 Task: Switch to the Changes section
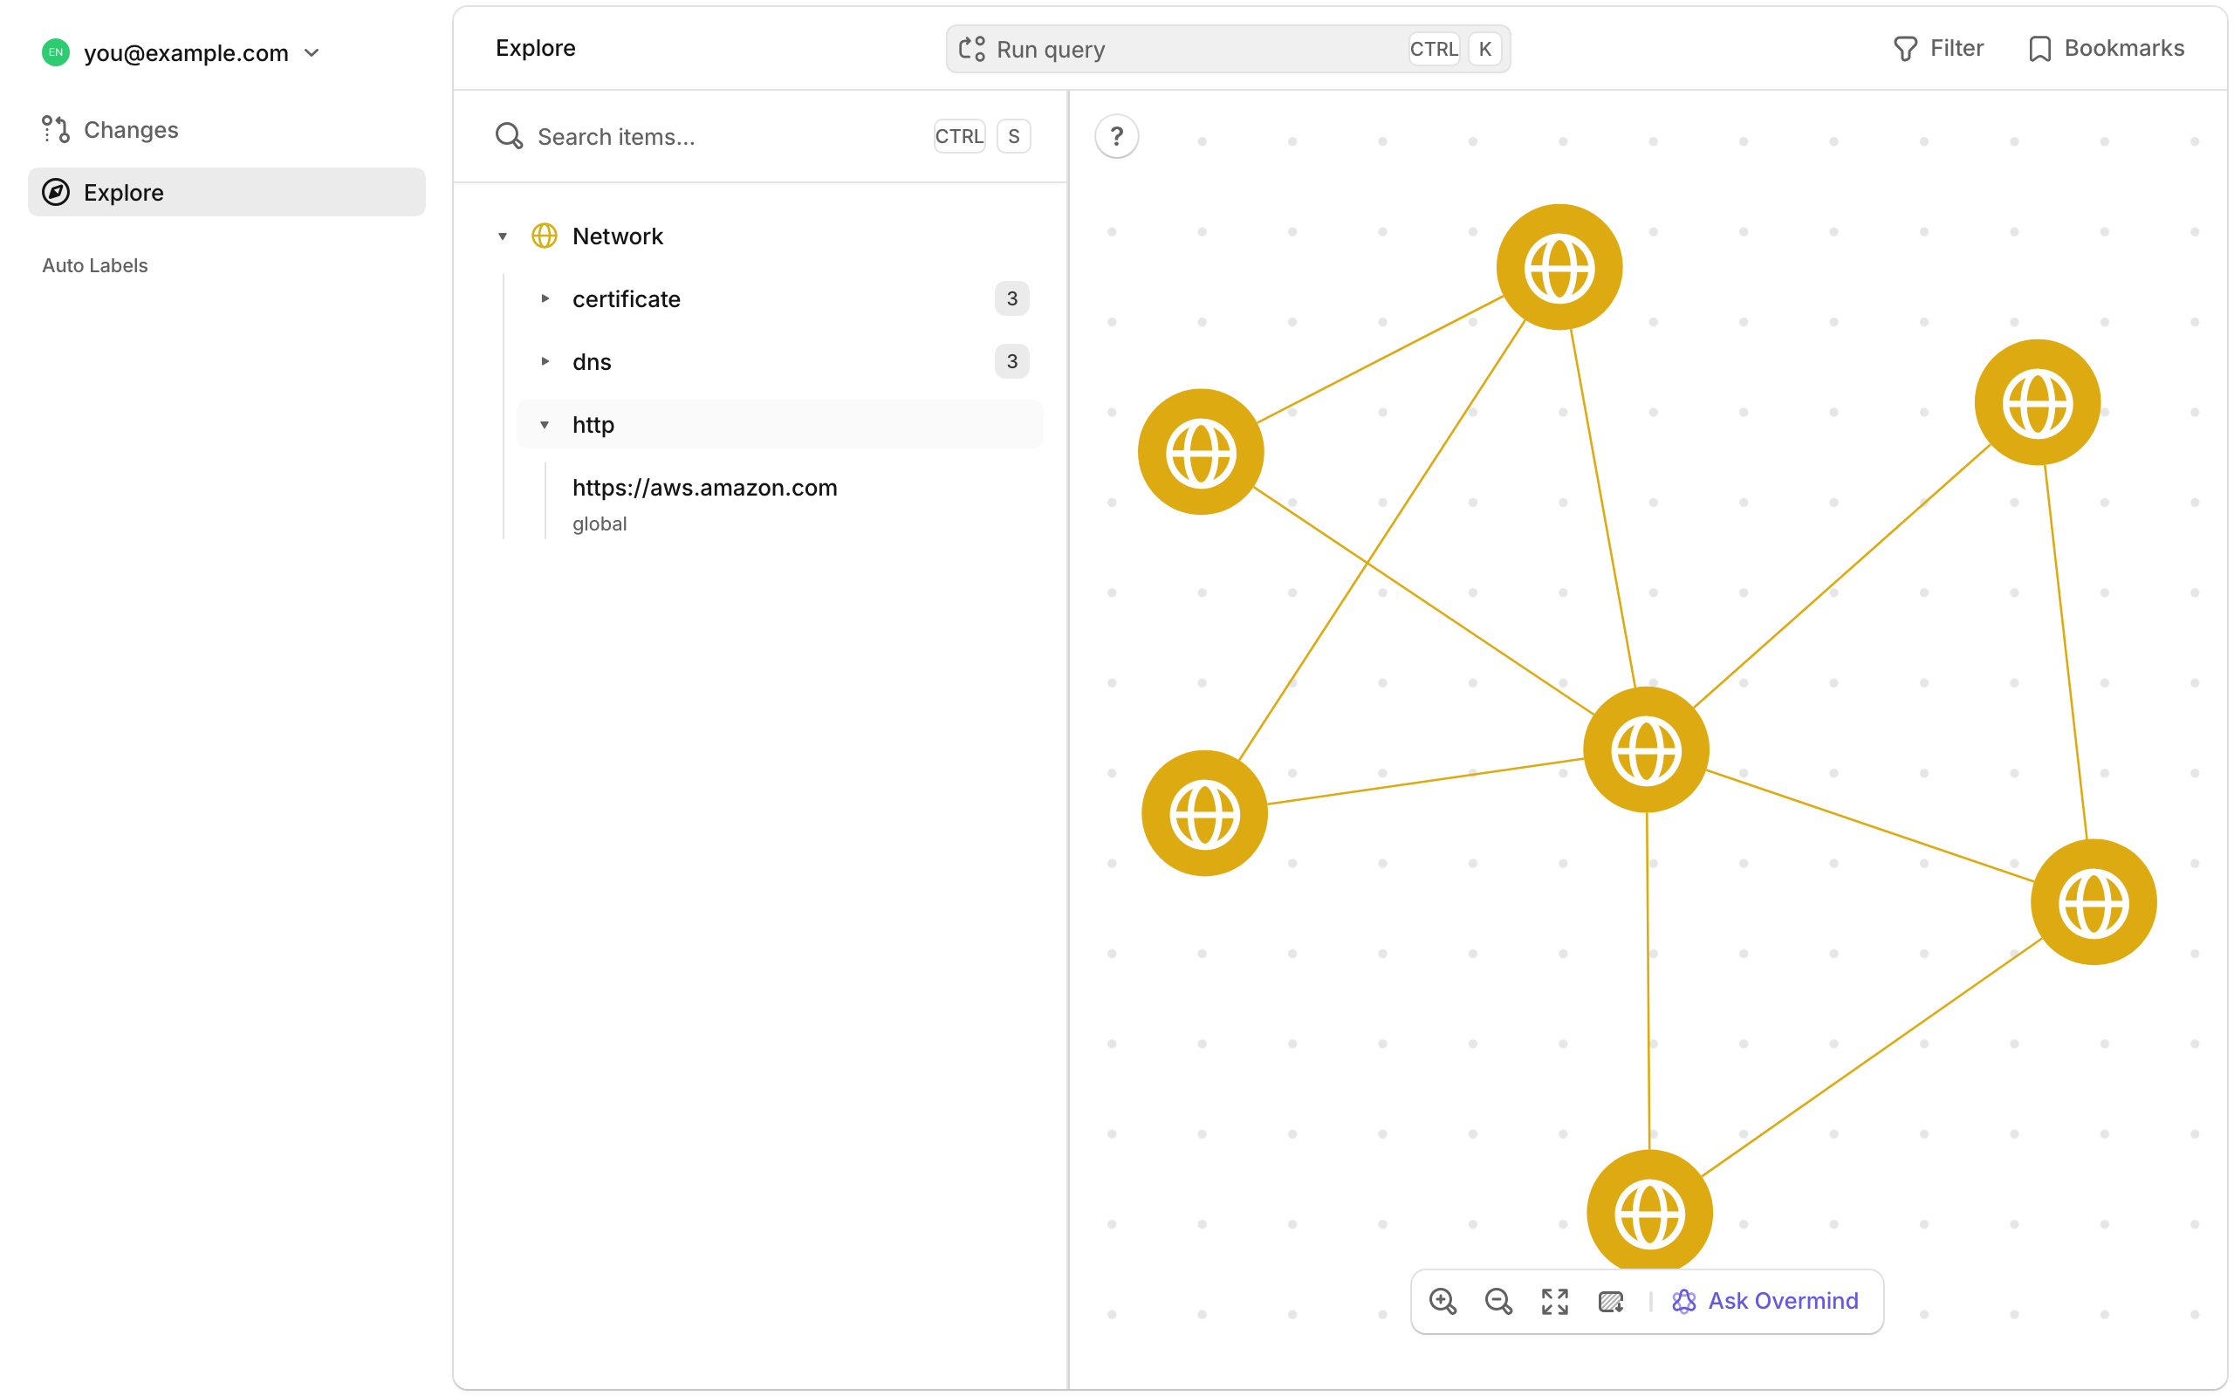[x=130, y=129]
